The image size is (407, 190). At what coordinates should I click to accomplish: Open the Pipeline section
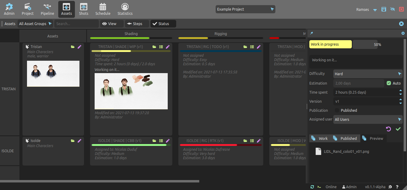point(47,9)
